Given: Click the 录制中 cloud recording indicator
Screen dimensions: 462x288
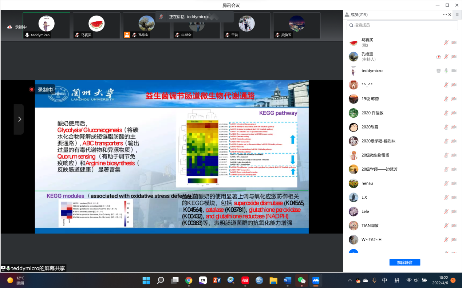Looking at the screenshot, I should coord(17,27).
